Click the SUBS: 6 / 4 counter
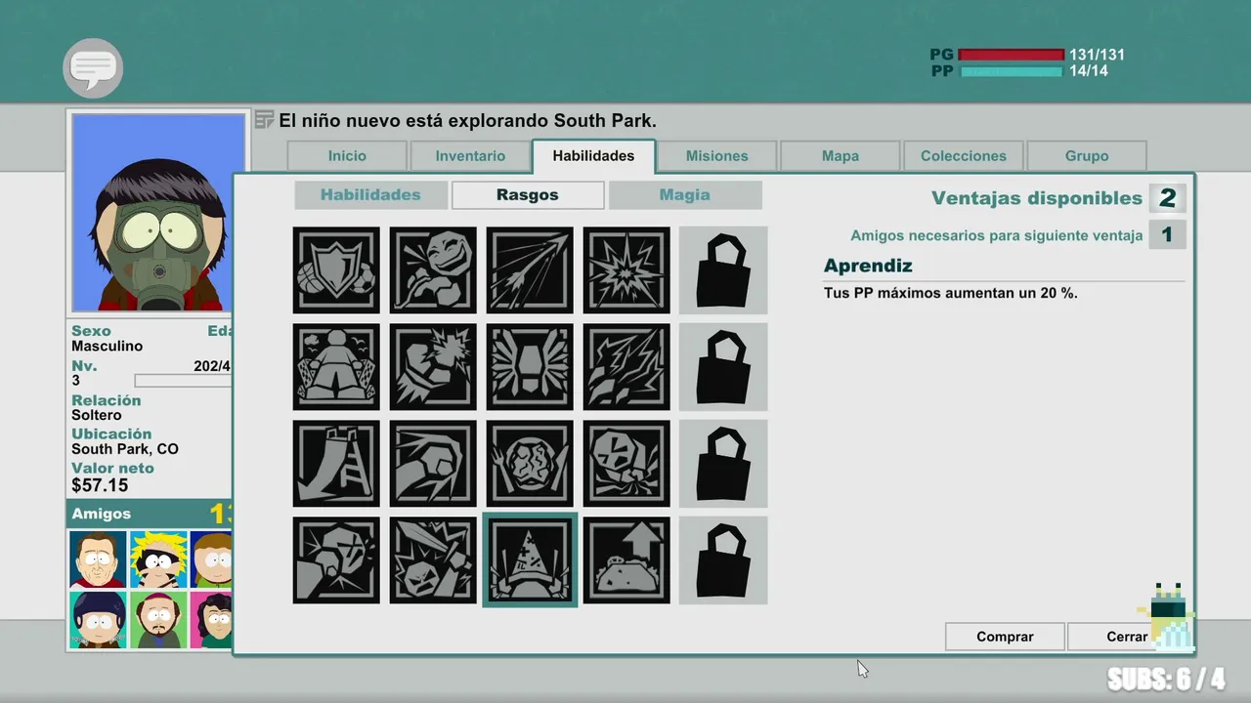The width and height of the screenshot is (1251, 703). (x=1166, y=679)
